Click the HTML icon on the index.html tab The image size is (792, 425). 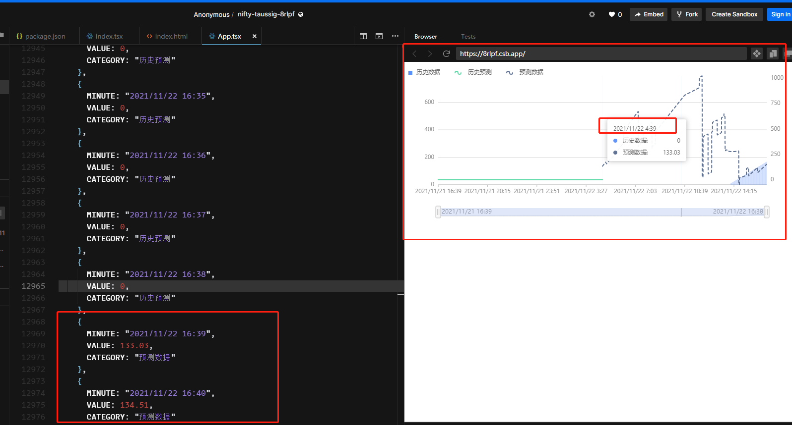[x=149, y=36]
